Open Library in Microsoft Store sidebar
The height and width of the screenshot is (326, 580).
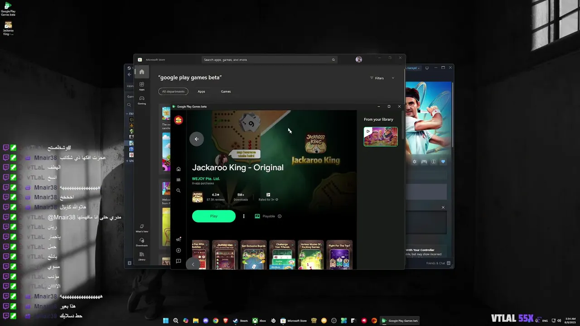(142, 256)
